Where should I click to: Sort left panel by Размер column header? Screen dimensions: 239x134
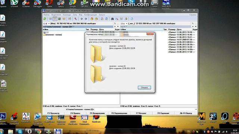[94, 29]
